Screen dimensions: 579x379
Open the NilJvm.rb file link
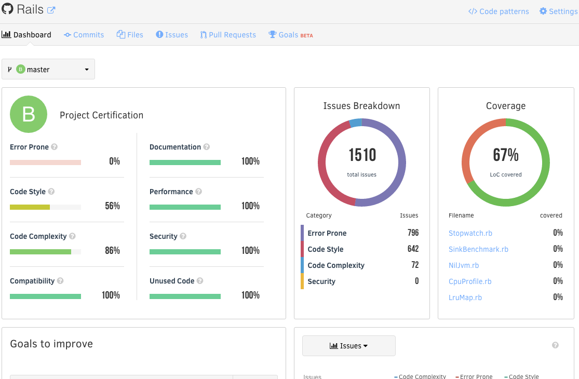(x=464, y=265)
